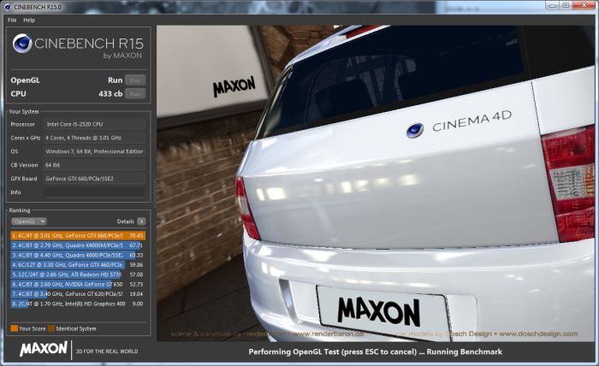Image resolution: width=599 pixels, height=366 pixels.
Task: Click the Details arrow button
Action: pyautogui.click(x=141, y=221)
